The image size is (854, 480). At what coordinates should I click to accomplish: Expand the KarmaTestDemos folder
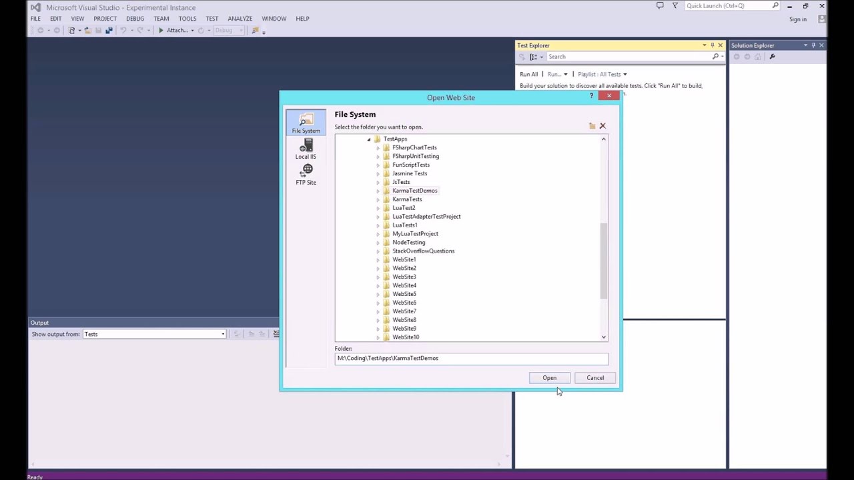[378, 191]
